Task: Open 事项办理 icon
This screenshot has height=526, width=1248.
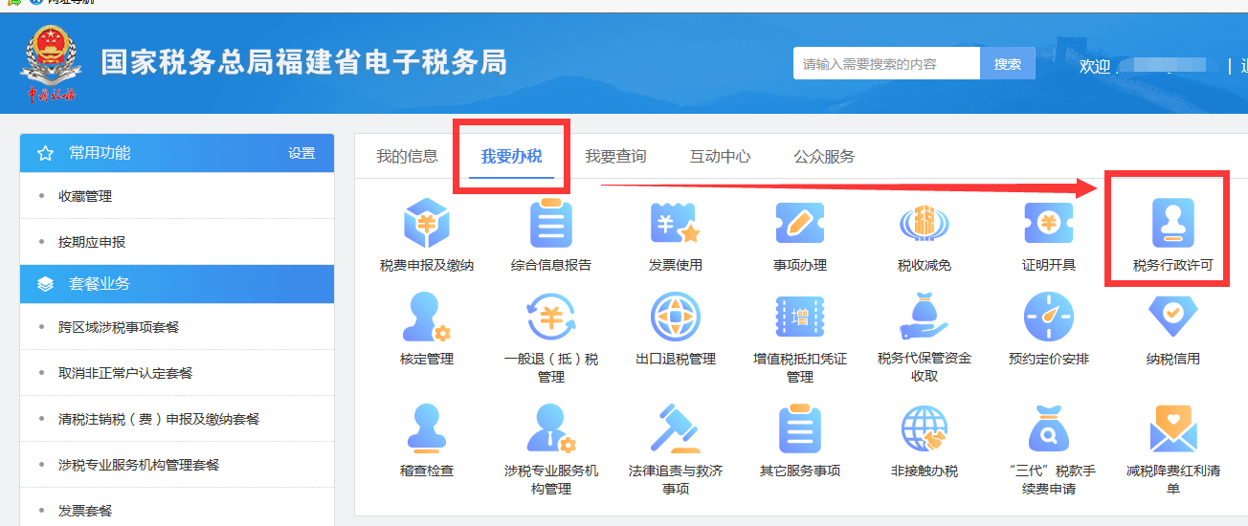Action: pyautogui.click(x=800, y=225)
